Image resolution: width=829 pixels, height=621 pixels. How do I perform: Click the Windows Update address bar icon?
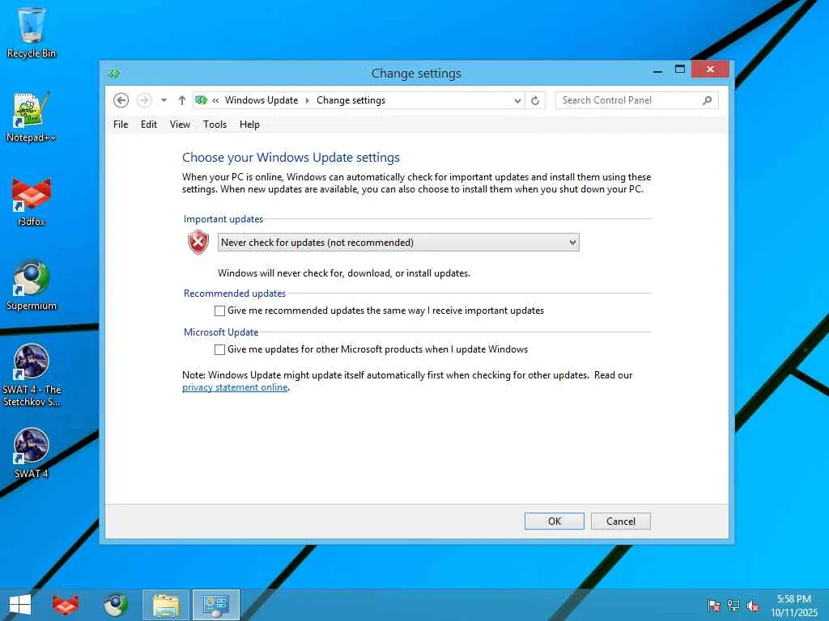202,100
